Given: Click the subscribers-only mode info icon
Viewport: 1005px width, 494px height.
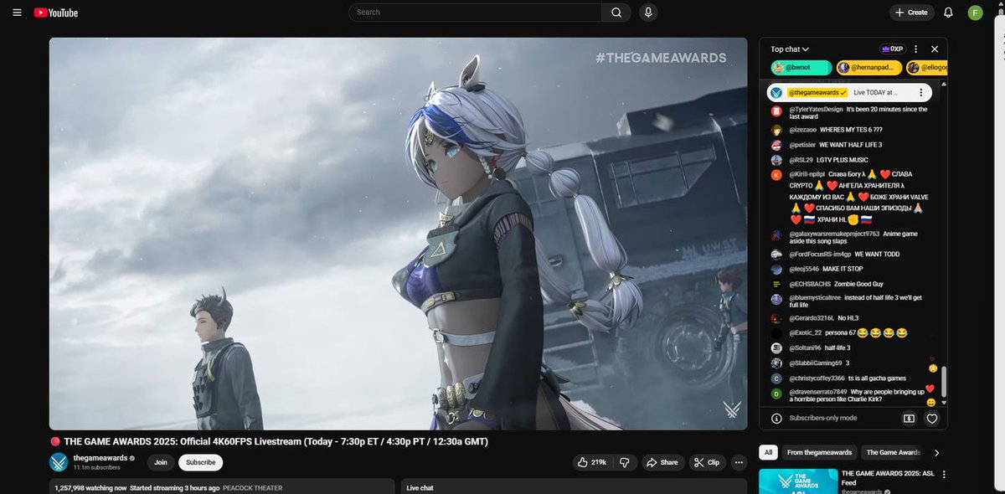Looking at the screenshot, I should tap(776, 418).
